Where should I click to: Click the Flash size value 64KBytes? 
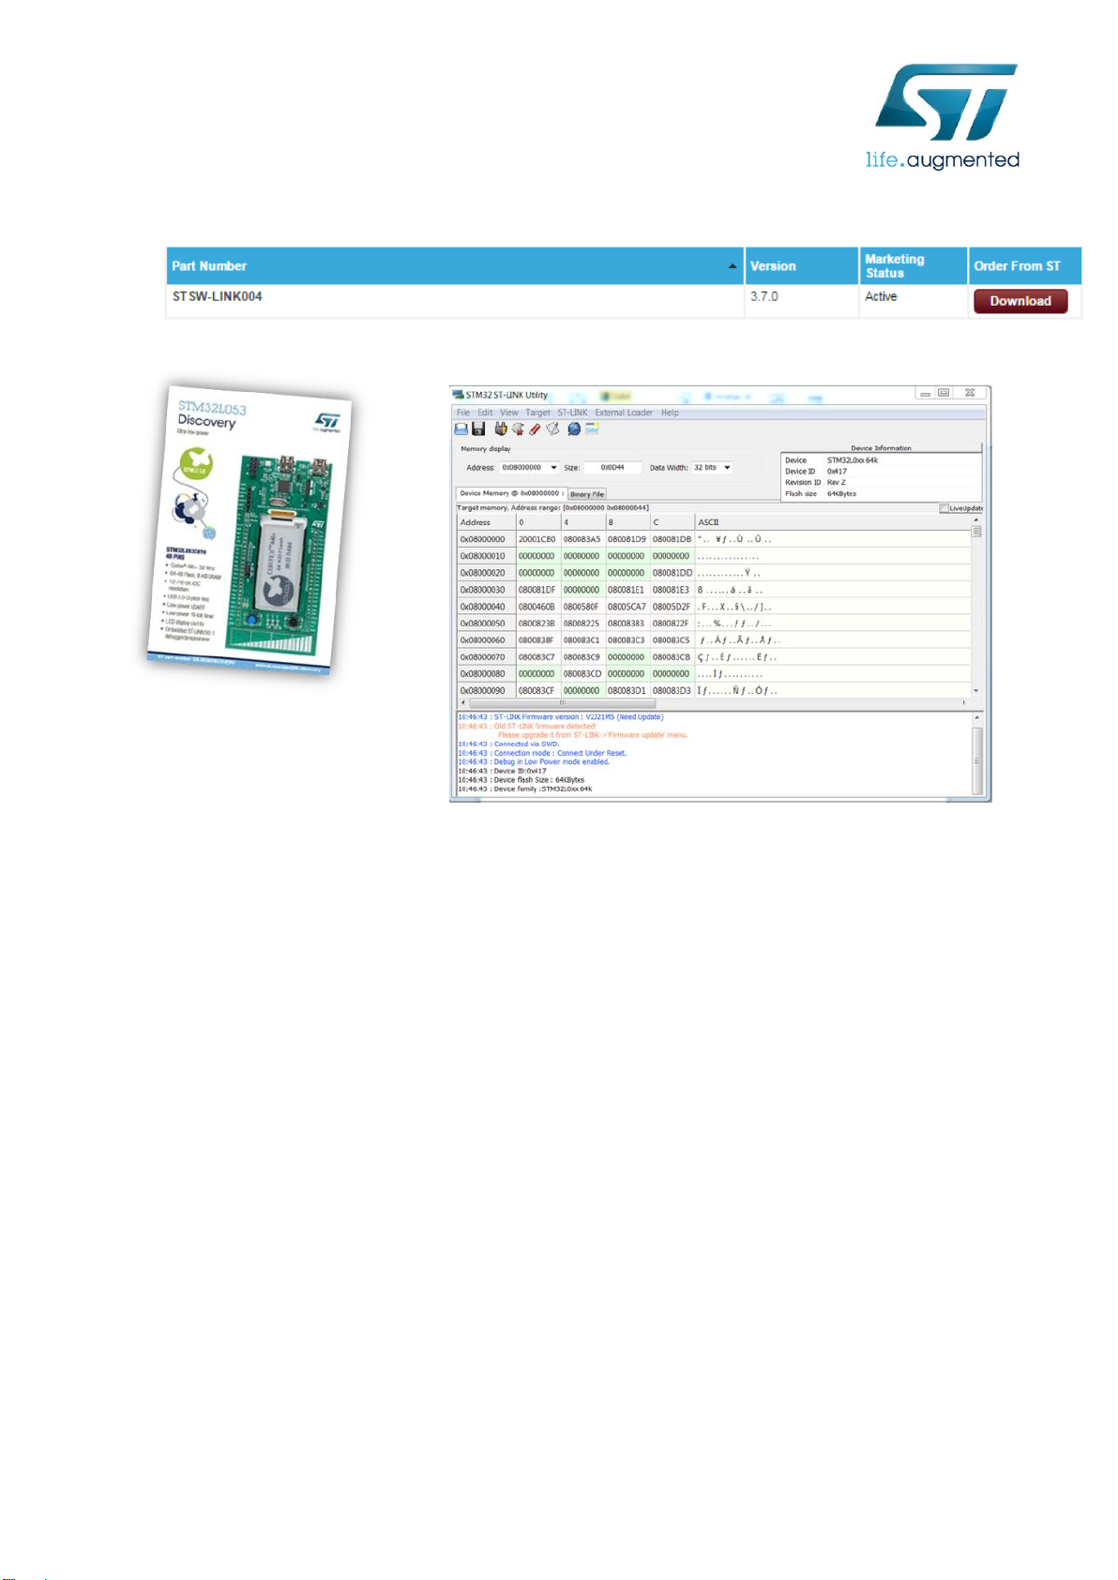coord(841,494)
